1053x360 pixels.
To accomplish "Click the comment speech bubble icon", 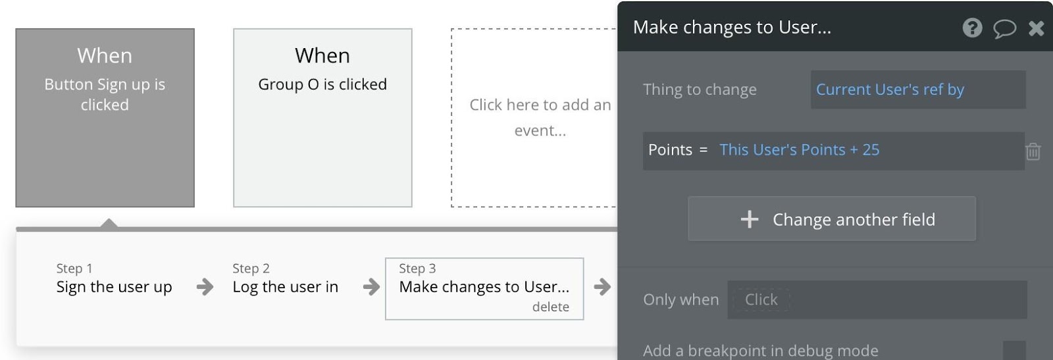I will point(1004,28).
